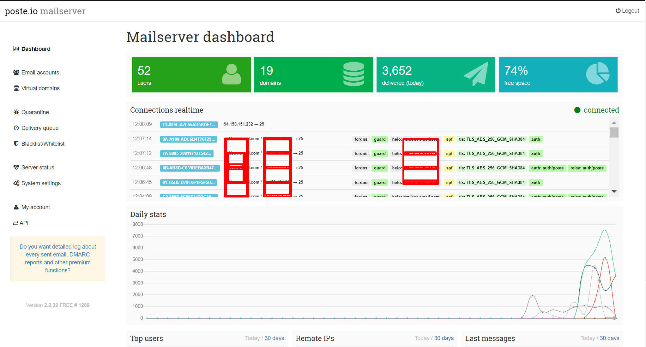Screen dimensions: 646x347
Task: Click the Delivery queue clock icon
Action: pyautogui.click(x=16, y=128)
